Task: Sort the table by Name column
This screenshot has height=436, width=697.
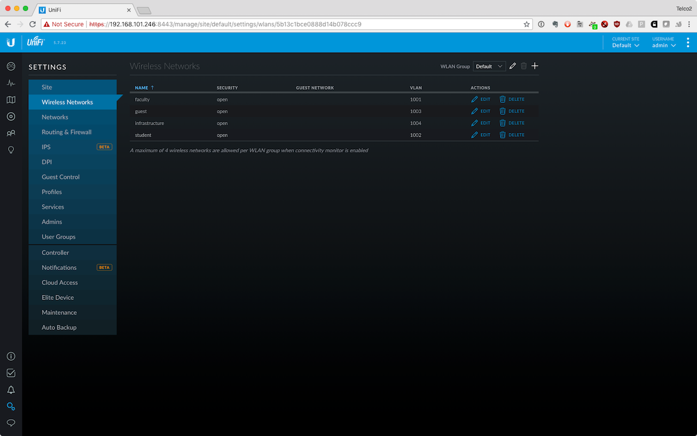Action: tap(144, 88)
